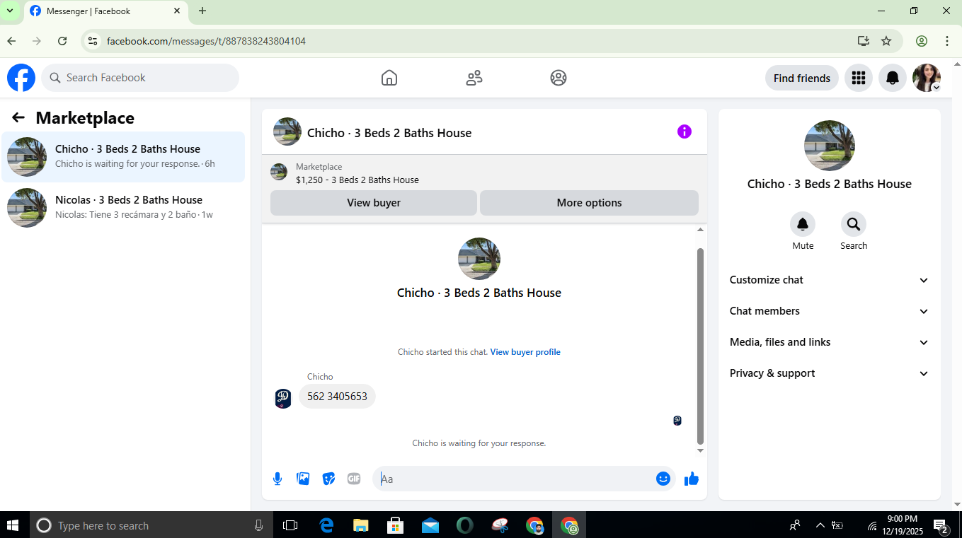The image size is (962, 538).
Task: Open the Notifications bell in header
Action: coord(893,78)
